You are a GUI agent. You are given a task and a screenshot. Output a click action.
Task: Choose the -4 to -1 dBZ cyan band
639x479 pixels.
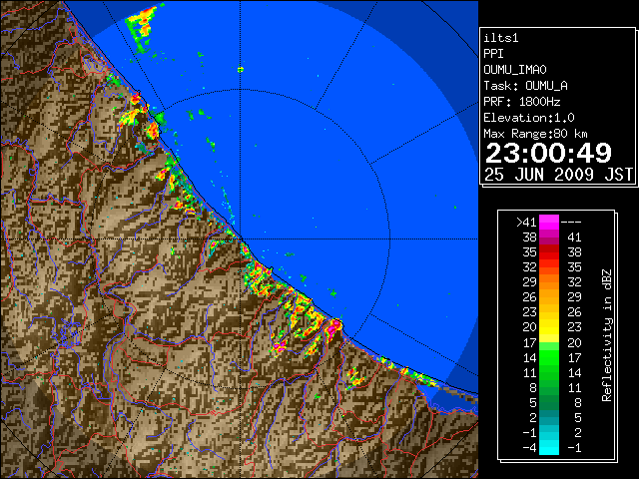(549, 447)
